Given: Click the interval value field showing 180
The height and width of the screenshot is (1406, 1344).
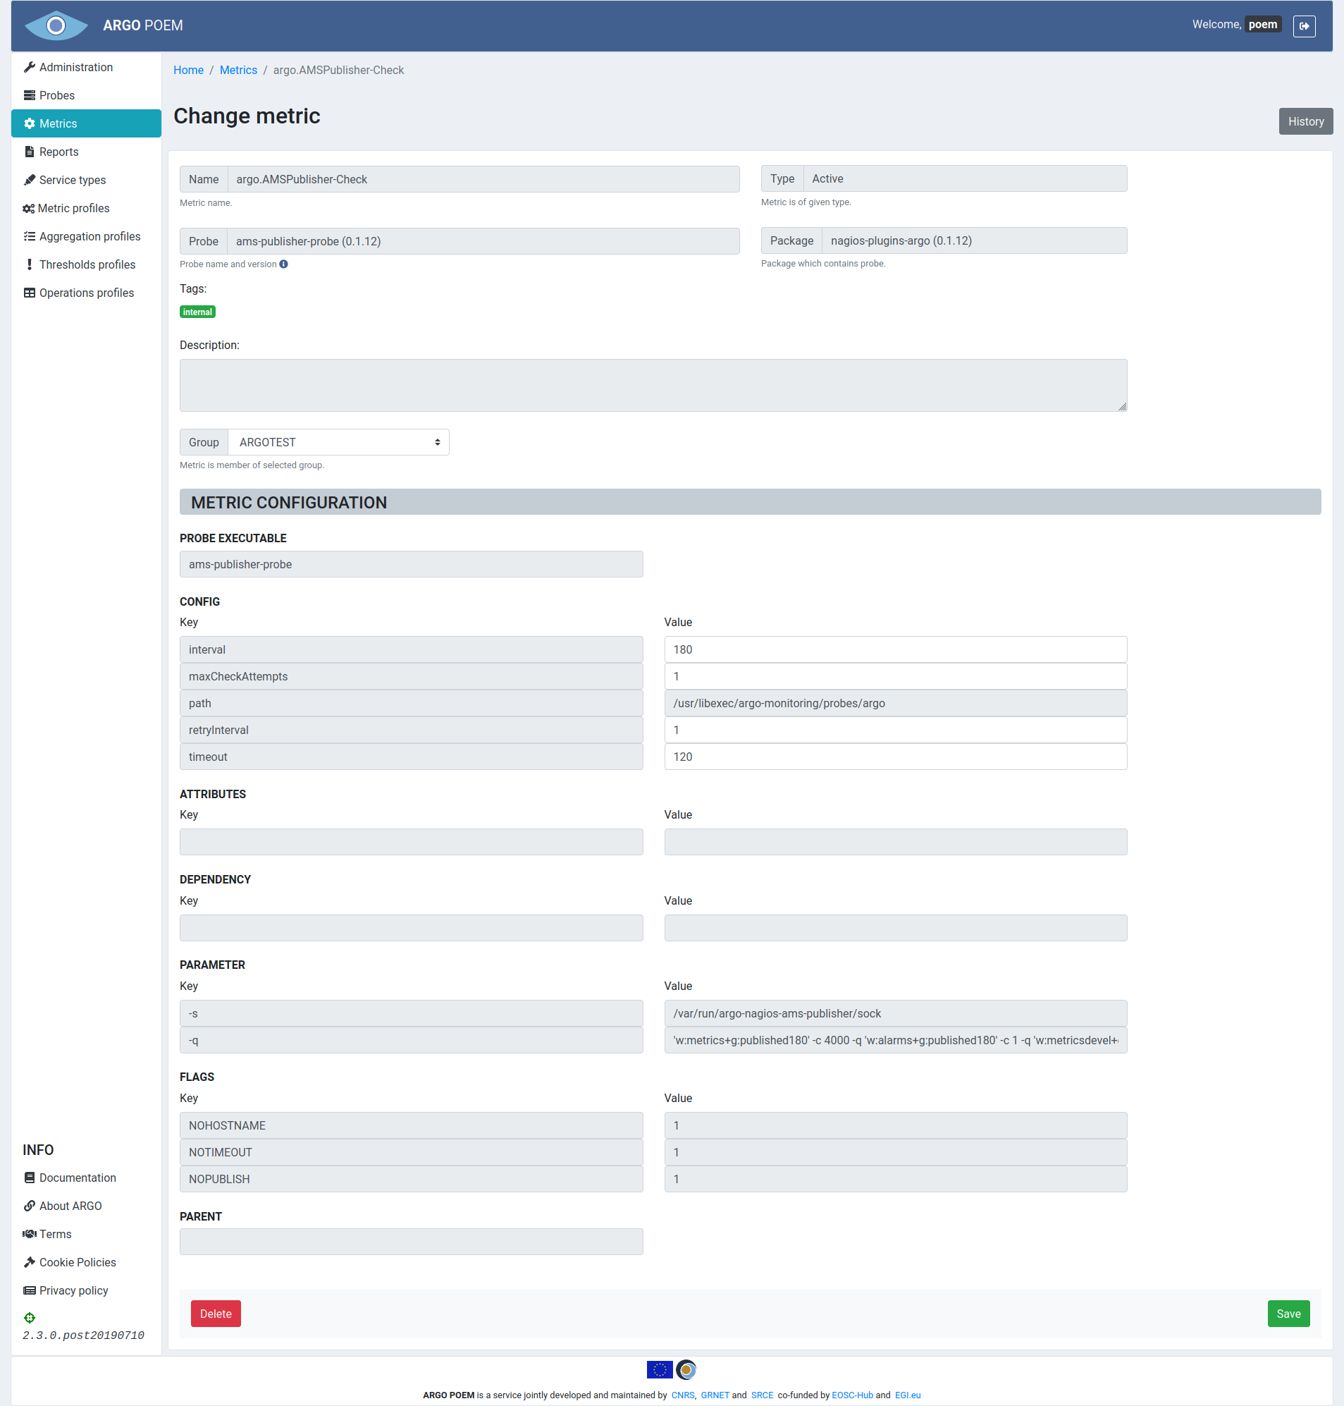Looking at the screenshot, I should pyautogui.click(x=895, y=649).
